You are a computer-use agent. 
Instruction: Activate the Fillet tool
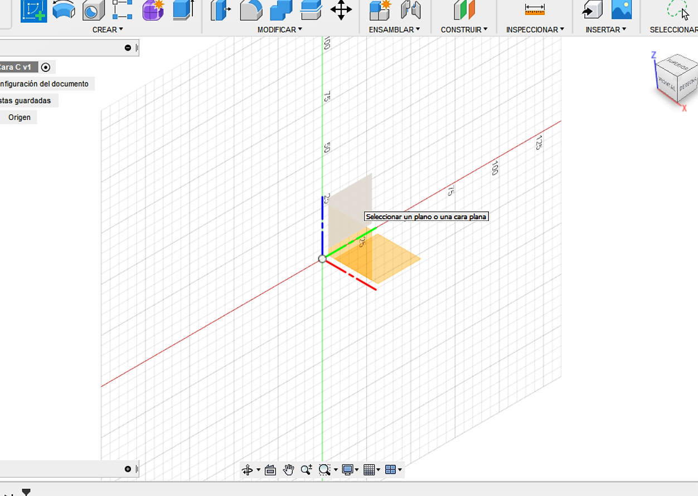click(251, 10)
